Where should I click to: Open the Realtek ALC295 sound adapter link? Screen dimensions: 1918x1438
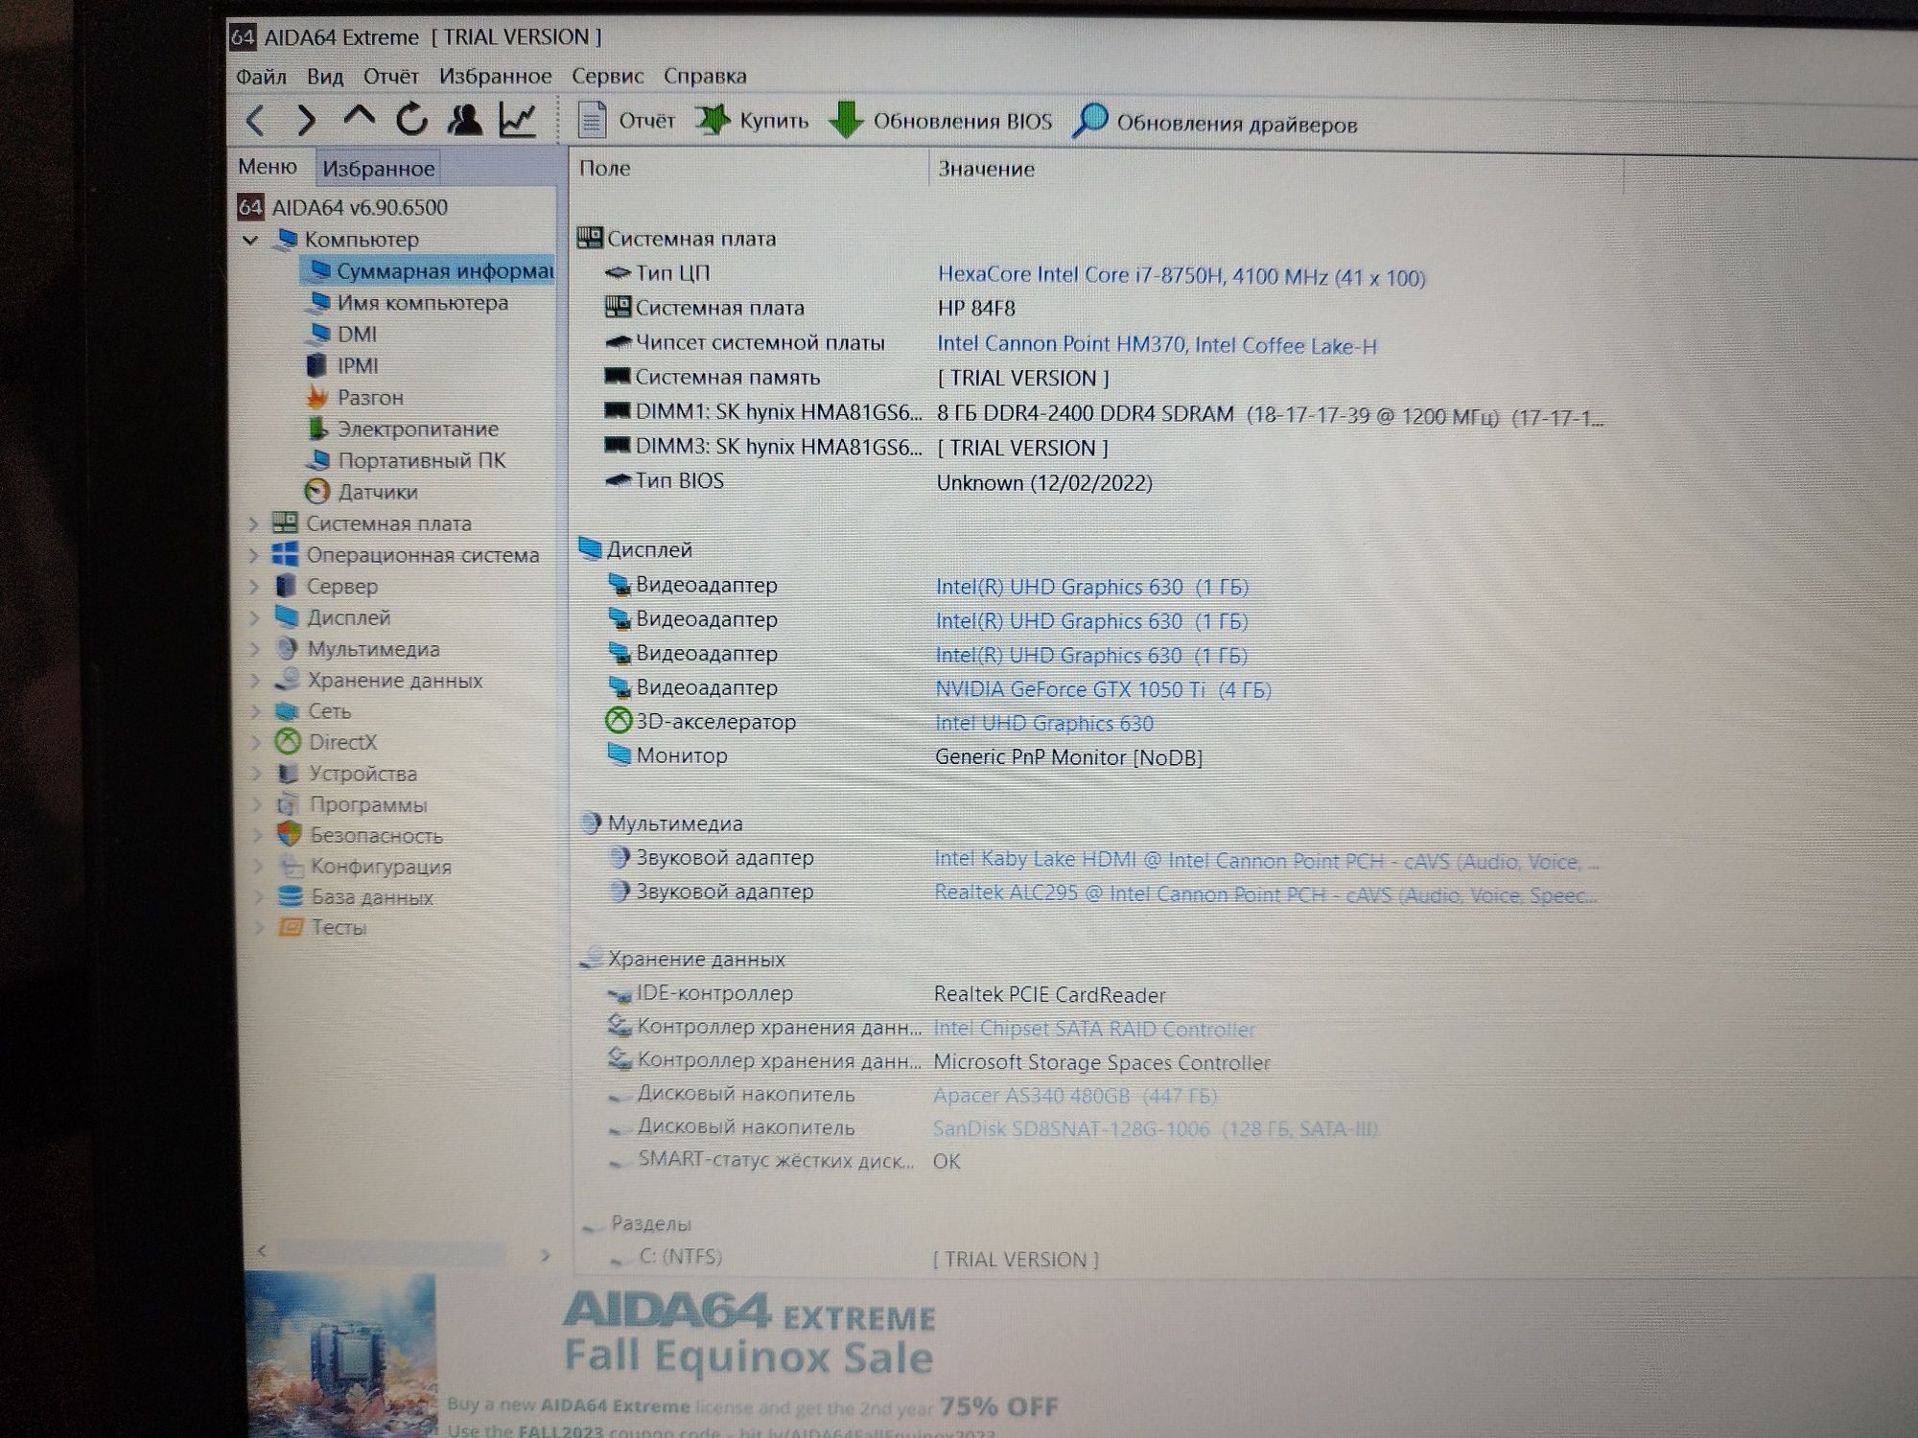[1266, 894]
